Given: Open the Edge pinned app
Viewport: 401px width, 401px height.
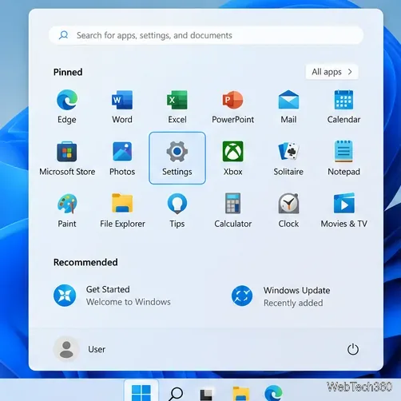Looking at the screenshot, I should pos(67,107).
